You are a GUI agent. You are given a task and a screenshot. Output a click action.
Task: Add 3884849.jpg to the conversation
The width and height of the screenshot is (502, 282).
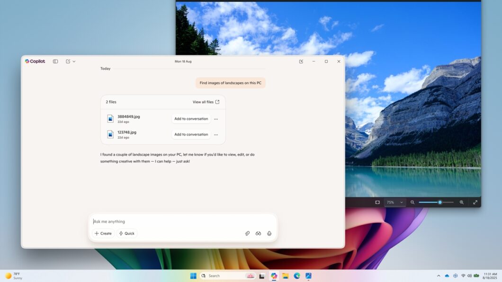click(191, 119)
